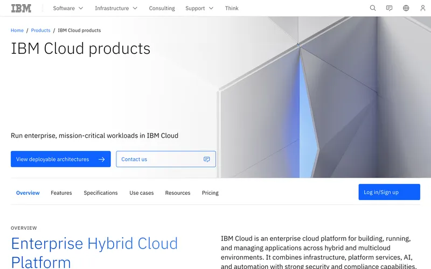Viewport: 431px width, 269px height.
Task: Open the Support navigation menu
Action: 199,8
